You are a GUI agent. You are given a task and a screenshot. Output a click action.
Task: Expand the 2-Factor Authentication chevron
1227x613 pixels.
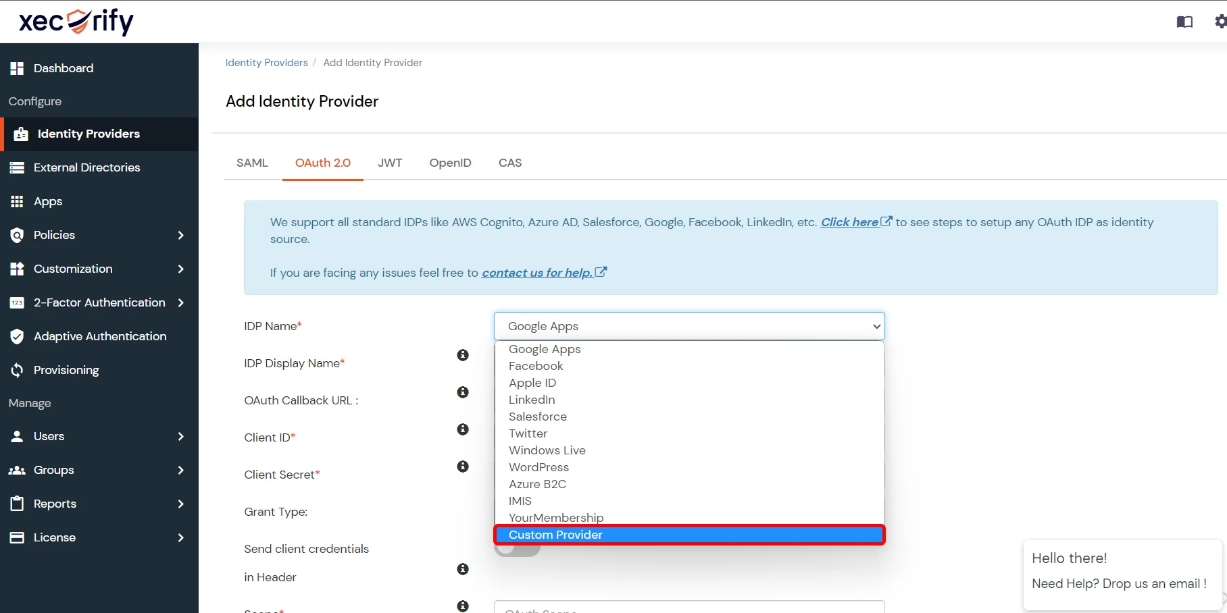[180, 302]
